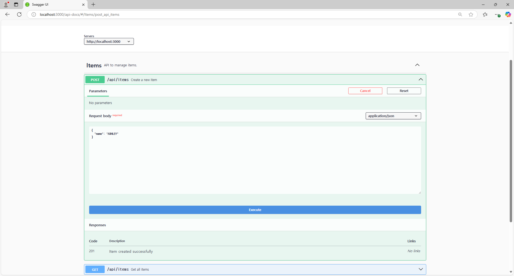The image size is (514, 276).
Task: Collapse the Items section chevron
Action: coord(417,65)
